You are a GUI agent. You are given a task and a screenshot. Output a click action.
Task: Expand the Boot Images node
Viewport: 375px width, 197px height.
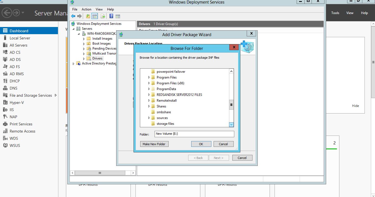(84, 44)
